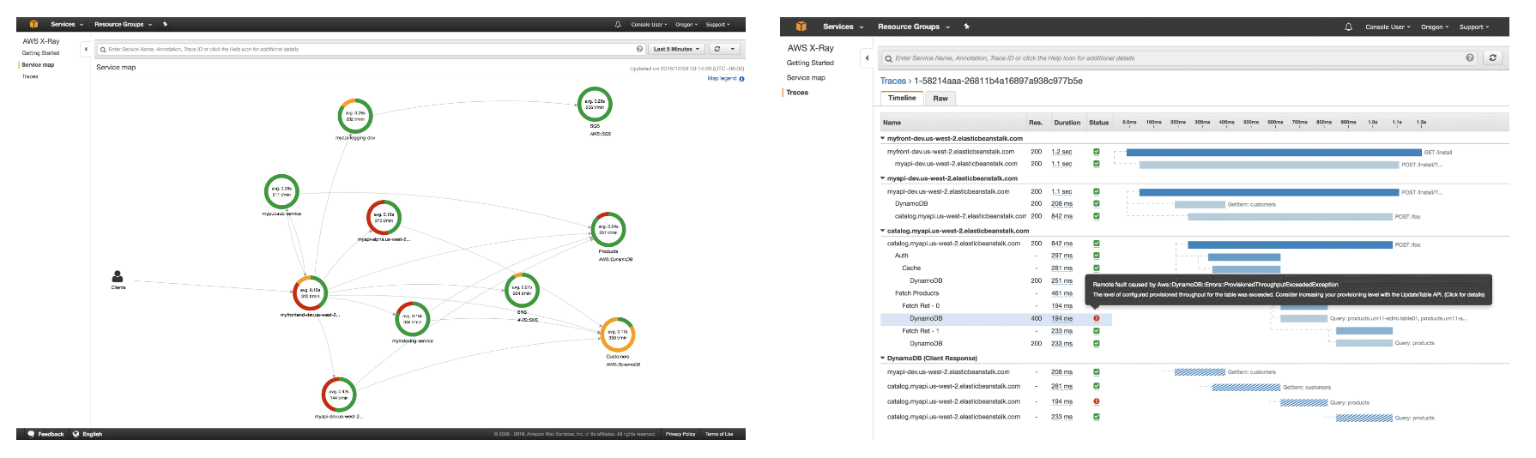Select the SQS node circle on the map
Screen dimensions: 1536x458
(595, 105)
